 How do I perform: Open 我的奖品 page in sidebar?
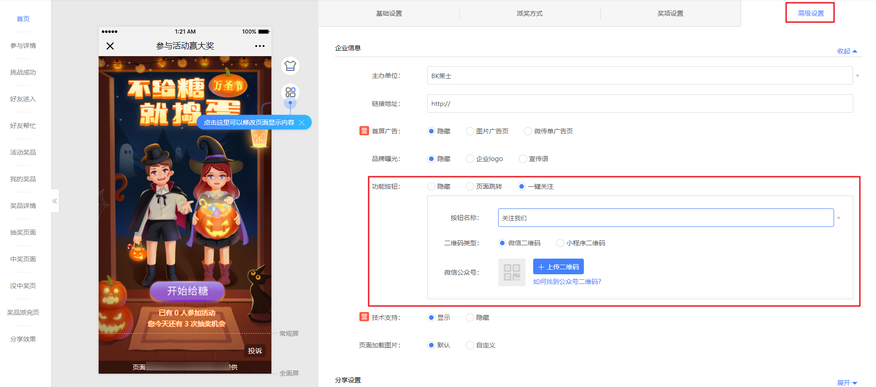pyautogui.click(x=23, y=179)
